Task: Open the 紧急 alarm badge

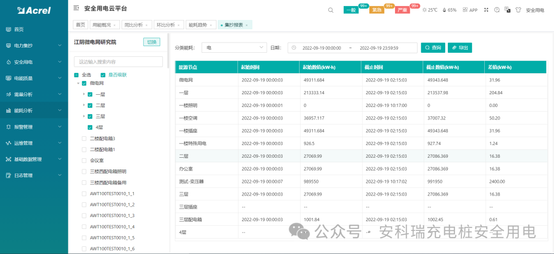Action: point(377,10)
